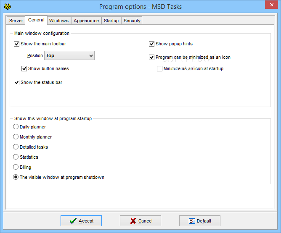281x233 pixels.
Task: Open the Startup tab
Action: tap(111, 21)
